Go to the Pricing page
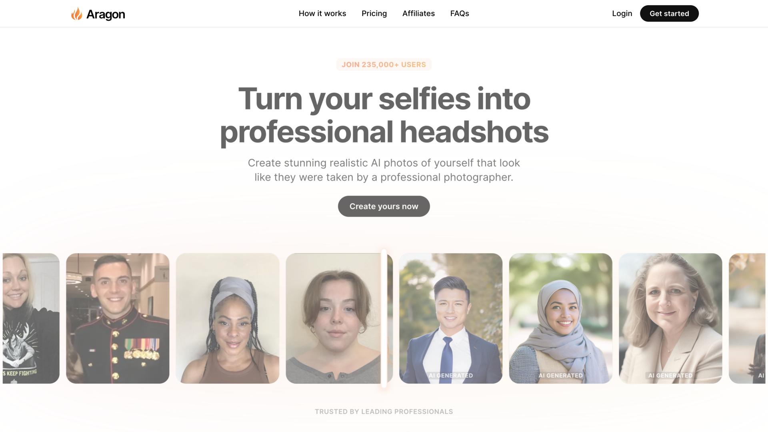 [x=374, y=14]
